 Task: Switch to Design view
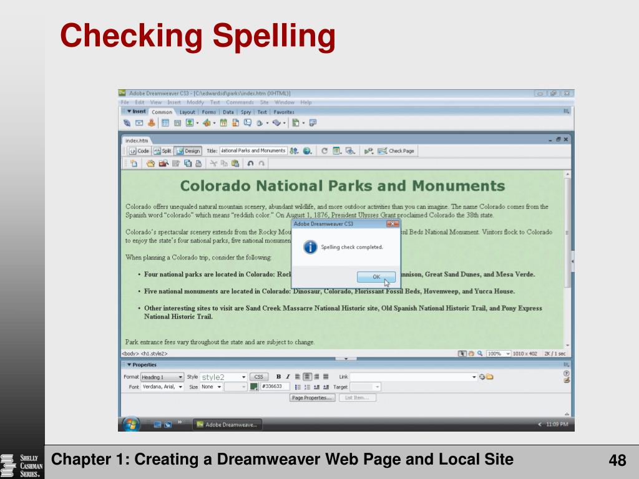pos(188,151)
